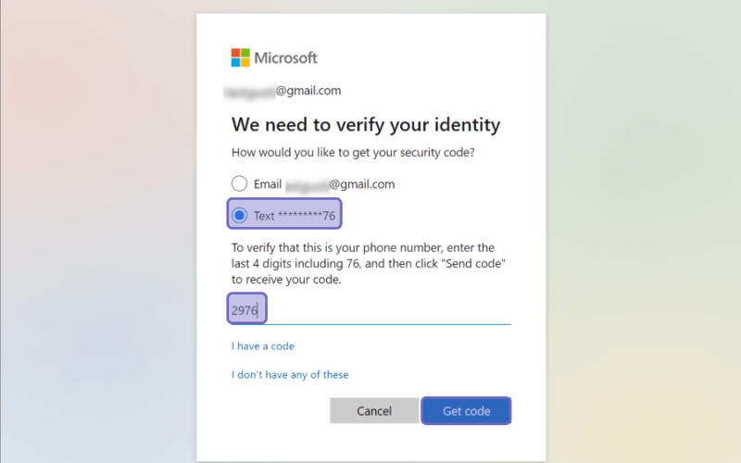Click the four-color Microsoft logo squares
Image resolution: width=741 pixels, height=463 pixels.
pyautogui.click(x=240, y=57)
